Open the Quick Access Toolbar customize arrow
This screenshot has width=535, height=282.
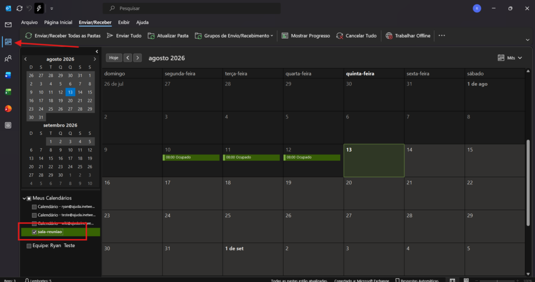point(52,8)
